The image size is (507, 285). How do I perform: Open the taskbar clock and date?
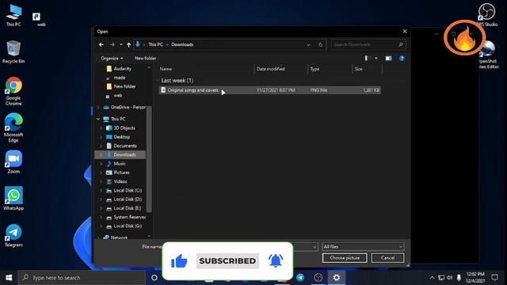[475, 278]
